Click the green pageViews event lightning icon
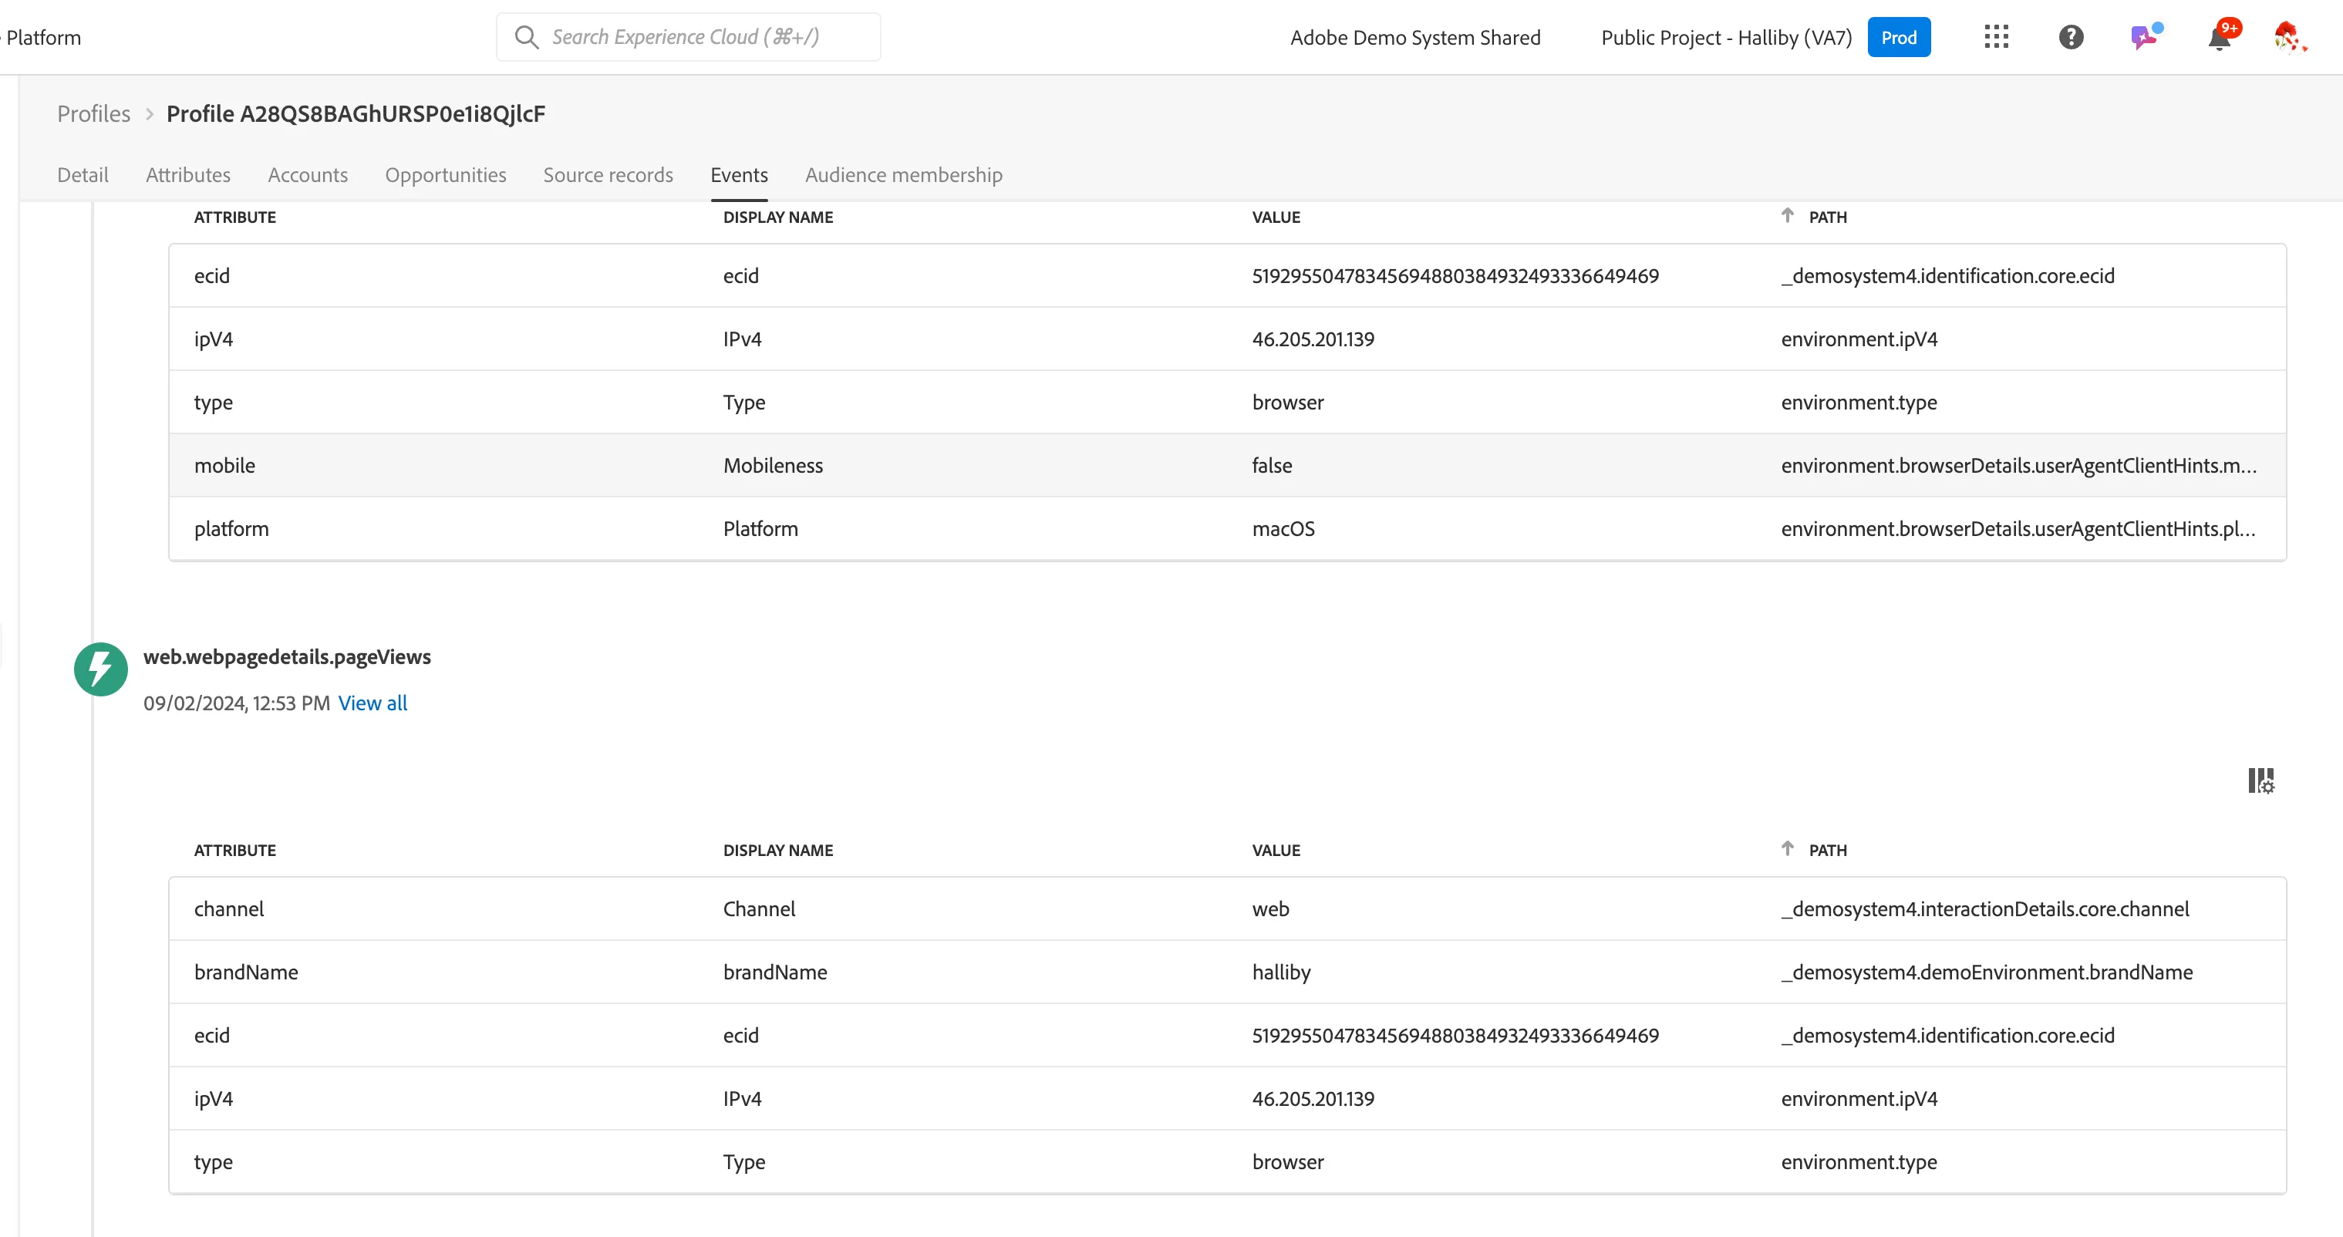This screenshot has height=1237, width=2343. 101,669
